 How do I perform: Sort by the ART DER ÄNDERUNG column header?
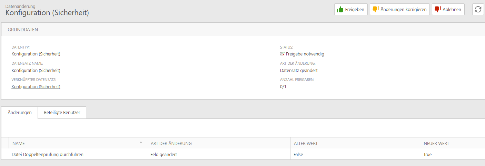coord(219,143)
